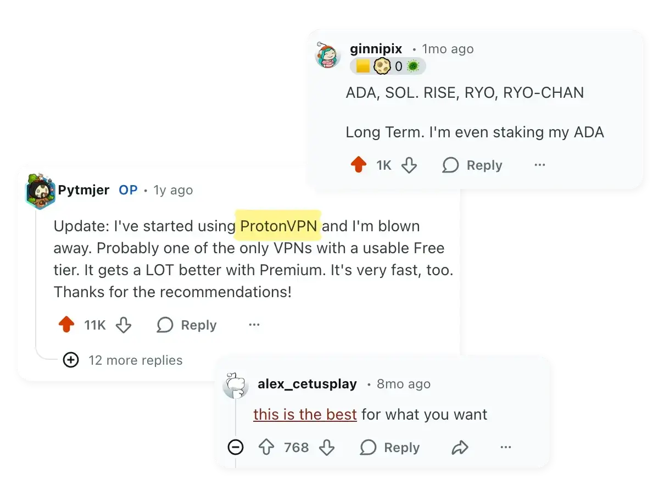664x496 pixels.
Task: Click the green virus-style award on ginnipix's comment
Action: click(x=414, y=66)
